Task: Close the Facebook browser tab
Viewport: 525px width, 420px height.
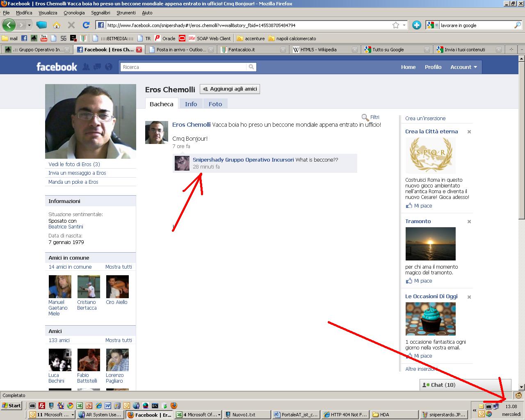Action: pyautogui.click(x=139, y=50)
